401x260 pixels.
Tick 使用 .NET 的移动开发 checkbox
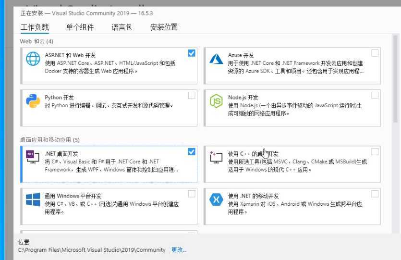coord(375,194)
